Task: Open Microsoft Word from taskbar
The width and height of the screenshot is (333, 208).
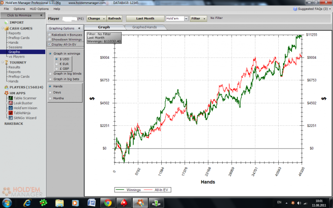Action: click(x=91, y=203)
